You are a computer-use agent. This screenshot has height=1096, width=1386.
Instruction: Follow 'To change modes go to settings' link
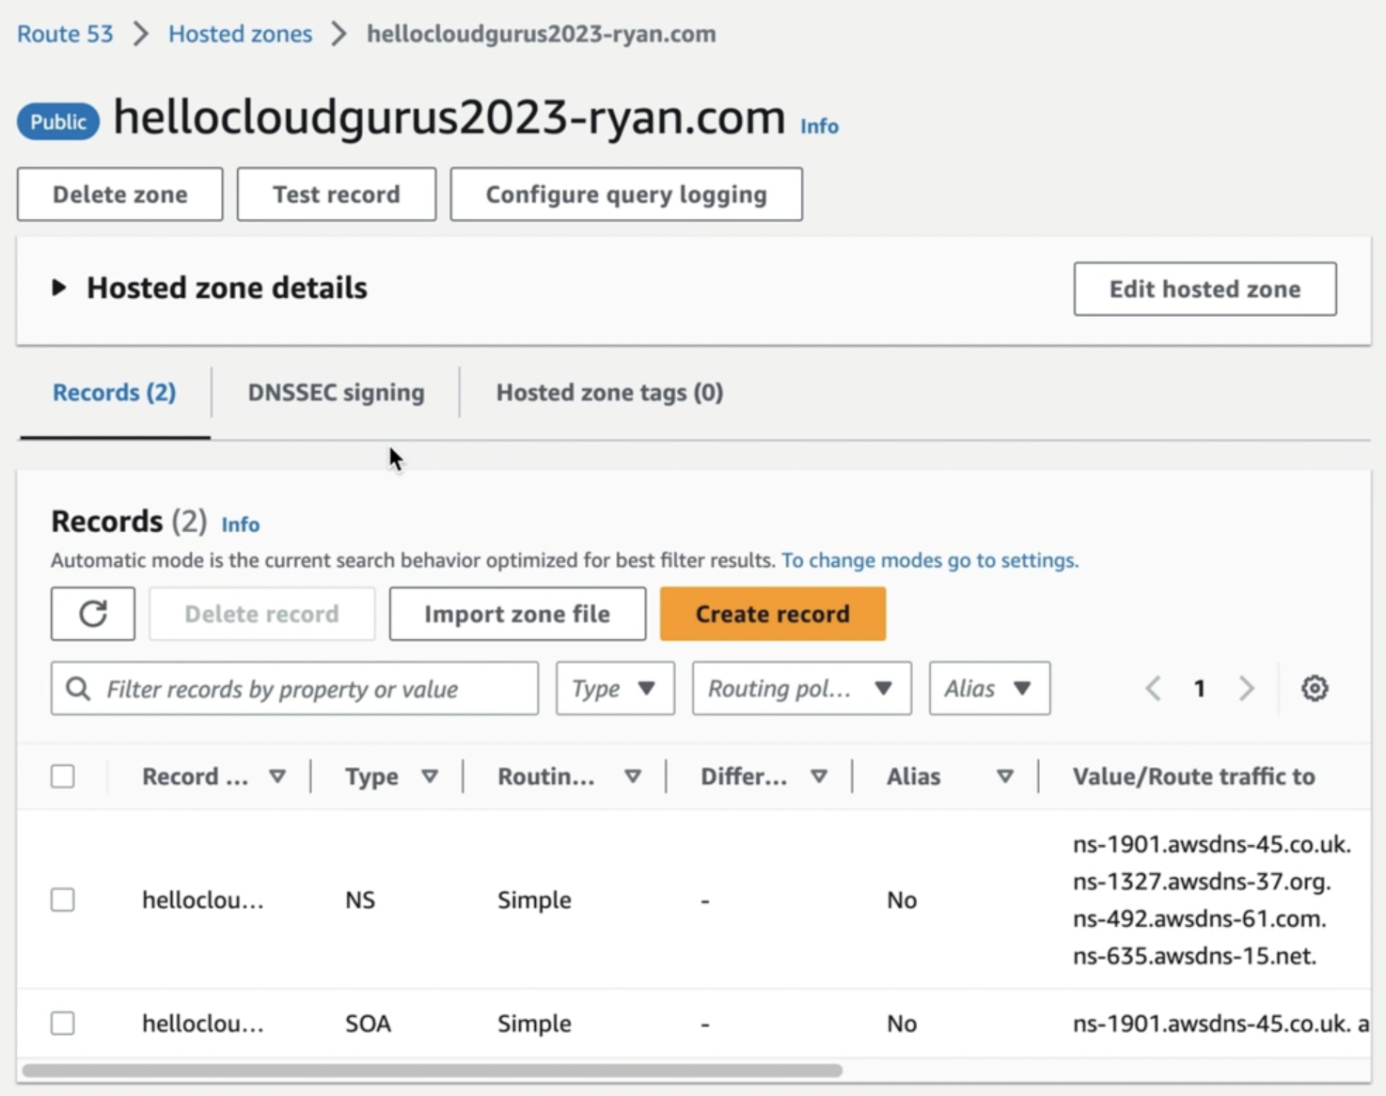point(930,560)
